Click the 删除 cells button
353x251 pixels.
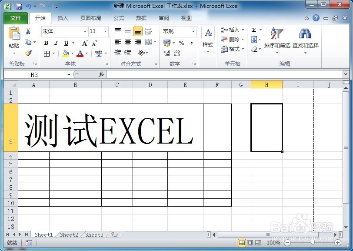pos(232,39)
